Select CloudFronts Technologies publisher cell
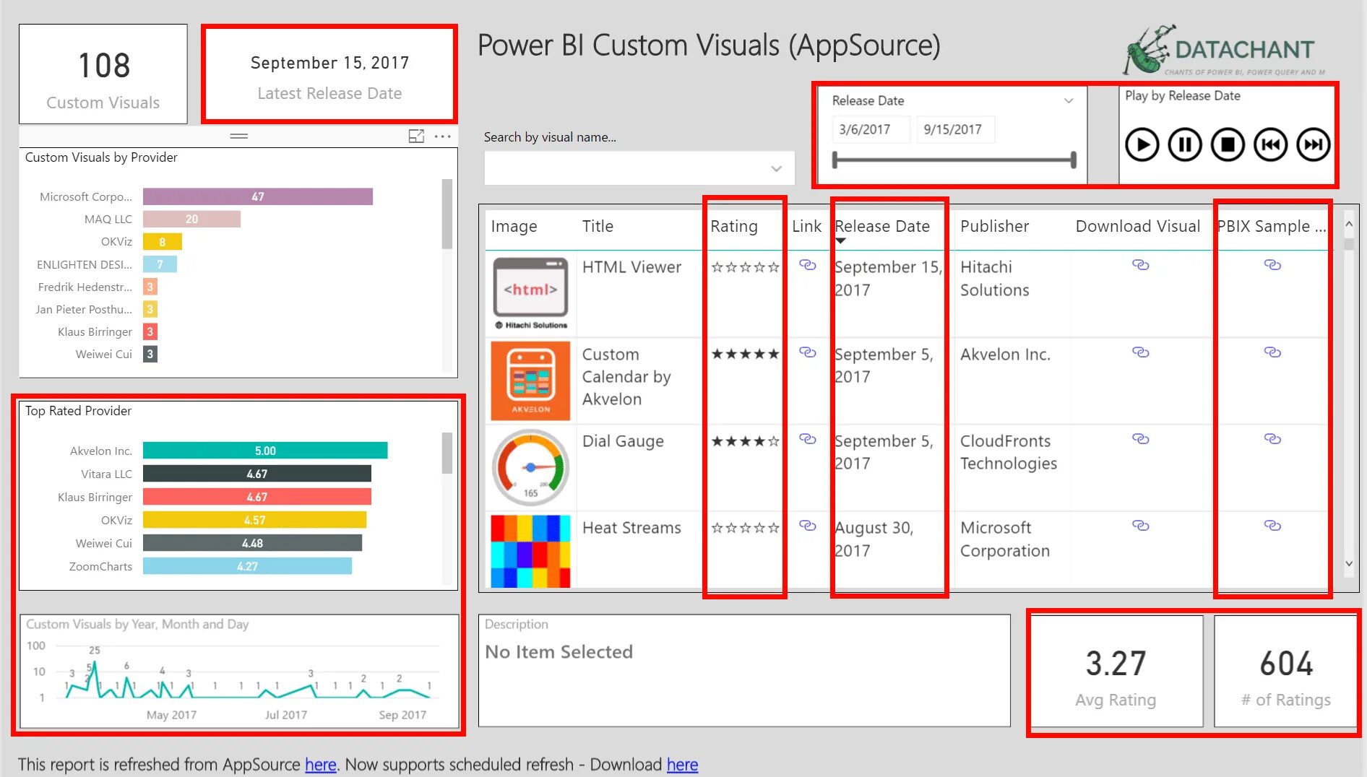 point(1008,452)
